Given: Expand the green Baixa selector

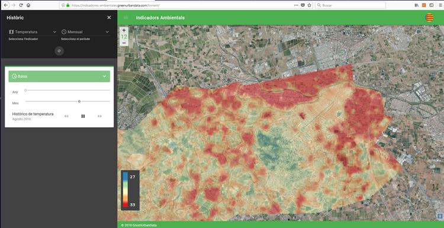Looking at the screenshot, I should pyautogui.click(x=59, y=76).
